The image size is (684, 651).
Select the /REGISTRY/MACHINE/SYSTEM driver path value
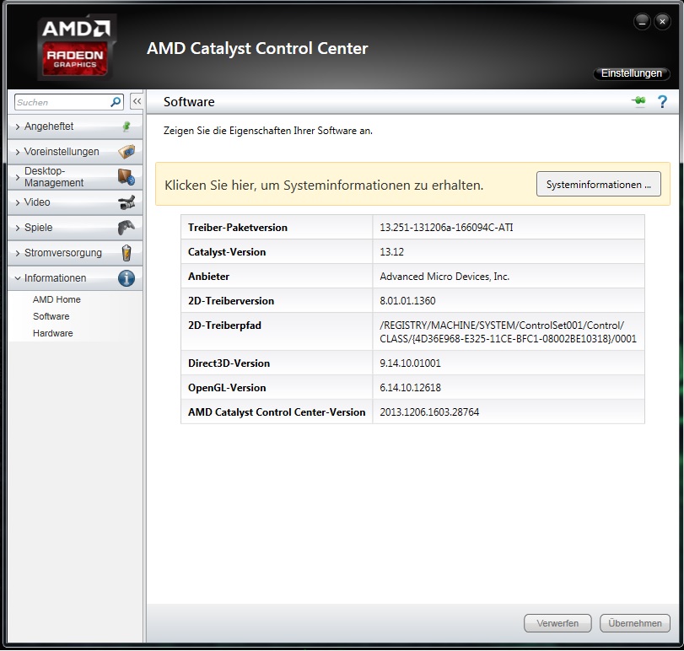coord(509,331)
